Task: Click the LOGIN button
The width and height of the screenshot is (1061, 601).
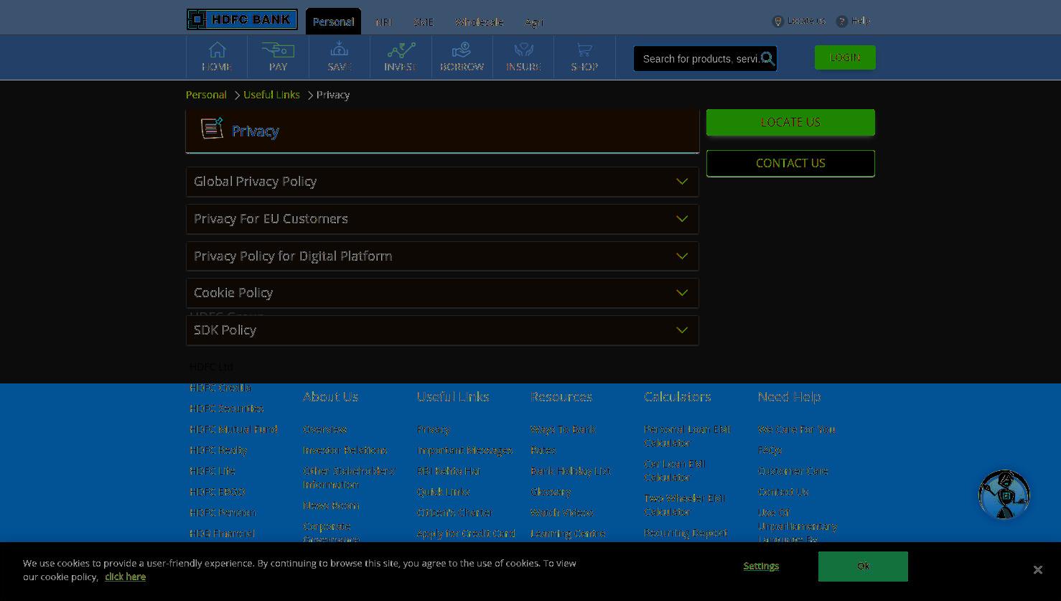Action: pos(845,57)
